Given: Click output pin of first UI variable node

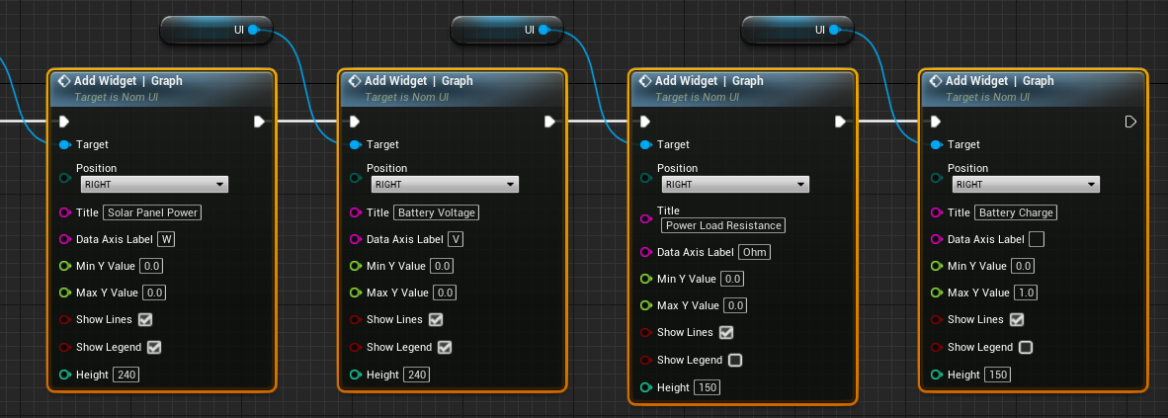Looking at the screenshot, I should click(254, 31).
